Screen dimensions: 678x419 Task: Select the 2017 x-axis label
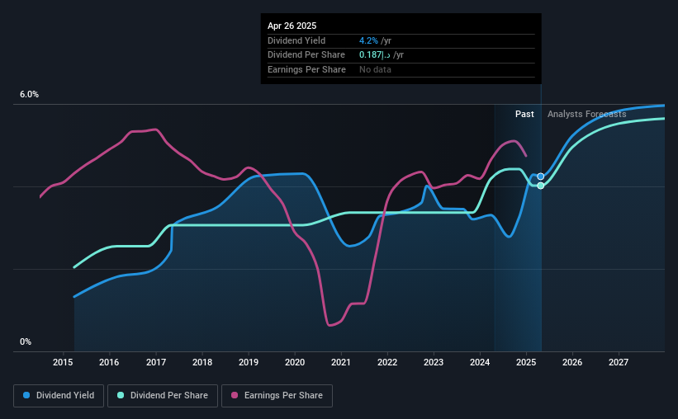pyautogui.click(x=155, y=362)
